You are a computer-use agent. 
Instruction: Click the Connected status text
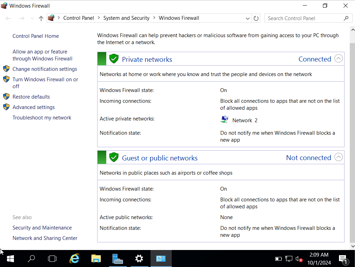point(315,59)
